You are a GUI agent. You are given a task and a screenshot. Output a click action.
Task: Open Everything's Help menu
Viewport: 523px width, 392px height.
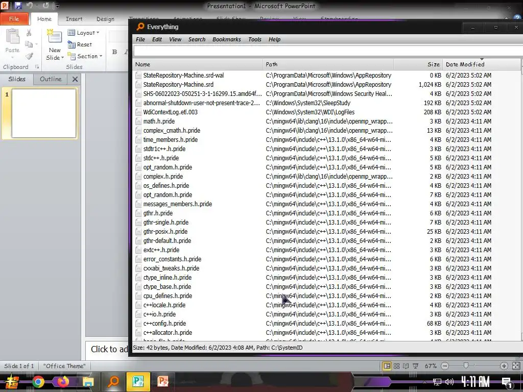tap(274, 39)
